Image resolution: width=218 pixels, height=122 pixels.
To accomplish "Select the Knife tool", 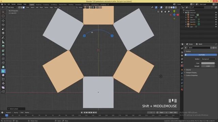I will [3, 63].
